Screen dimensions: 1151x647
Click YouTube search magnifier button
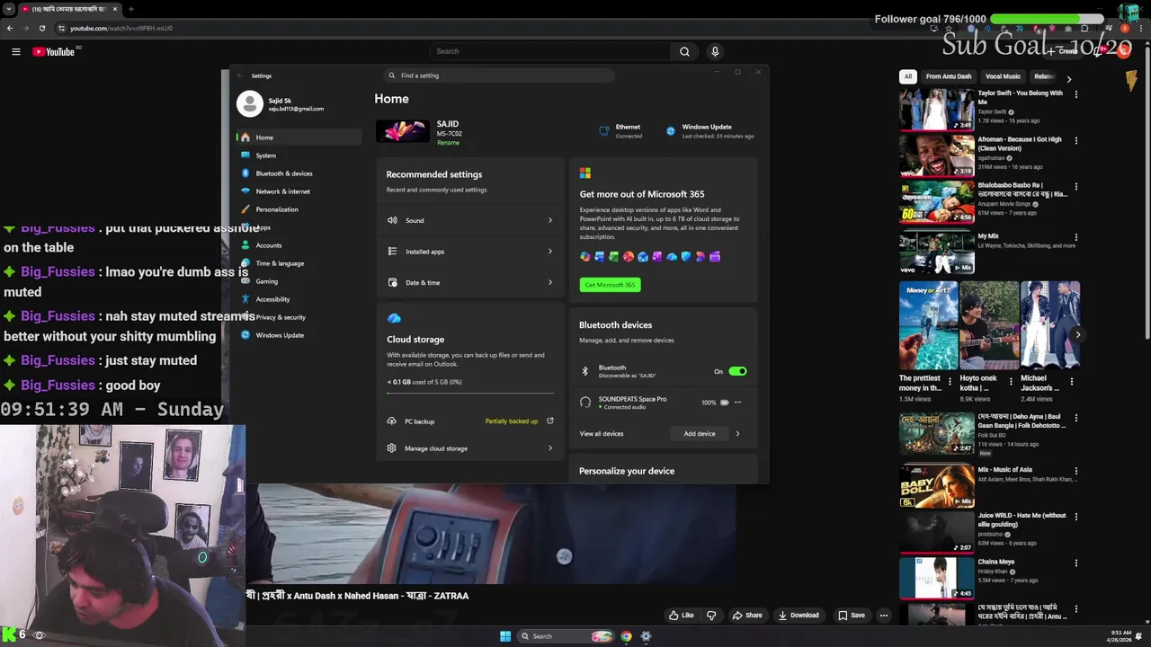point(684,51)
